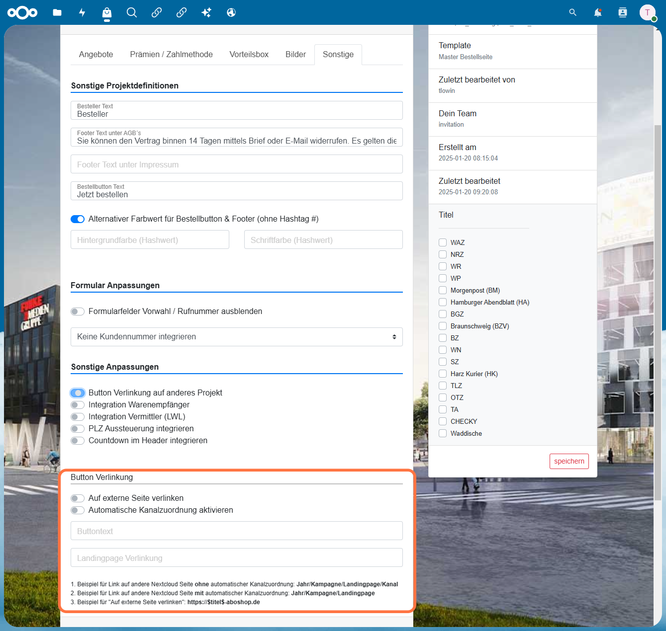
Task: Click the shopping bag app icon
Action: [107, 12]
